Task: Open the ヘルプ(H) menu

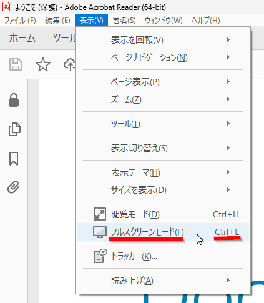Action: 206,21
